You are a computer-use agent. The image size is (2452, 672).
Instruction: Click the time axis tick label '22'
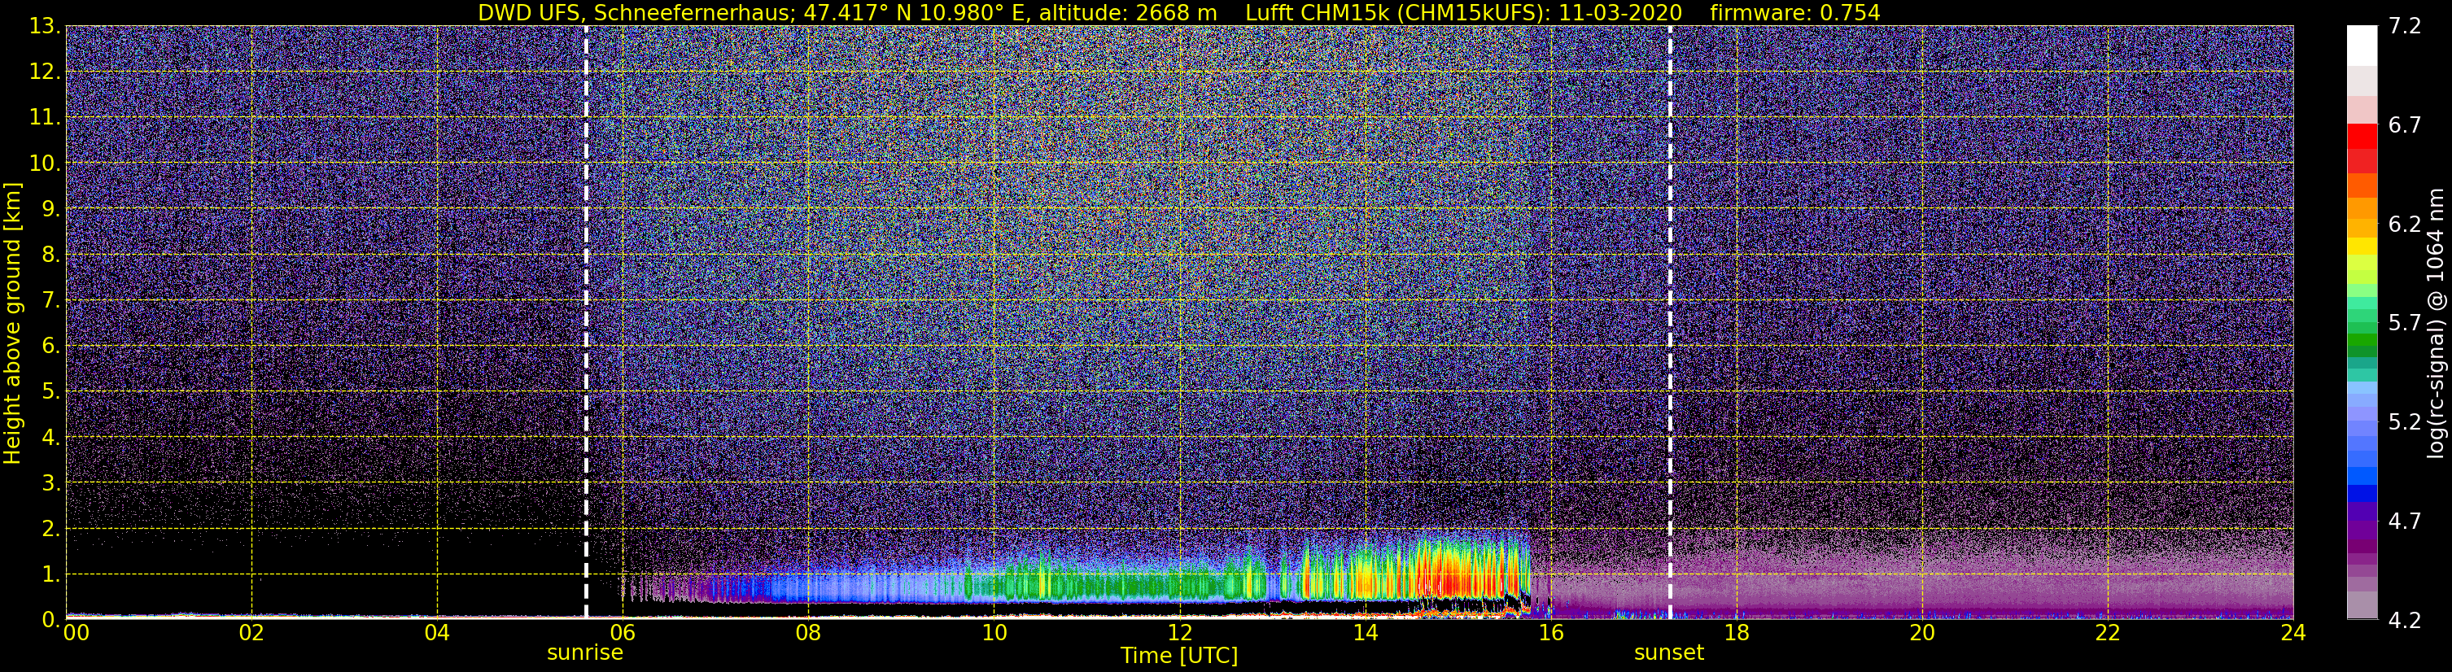pyautogui.click(x=2108, y=633)
